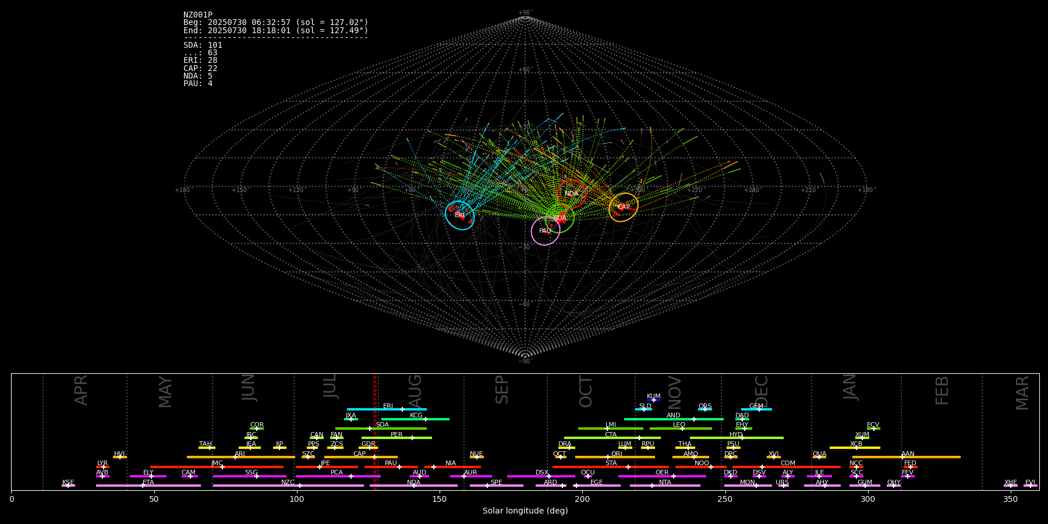
Task: Click the pink NDA bar in timeline
Action: [413, 486]
